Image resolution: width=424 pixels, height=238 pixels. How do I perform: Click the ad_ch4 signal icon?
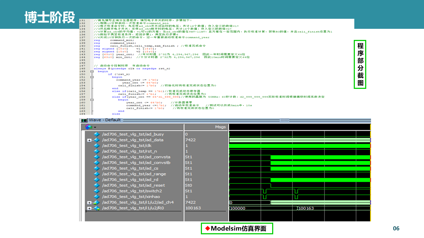tap(97, 203)
